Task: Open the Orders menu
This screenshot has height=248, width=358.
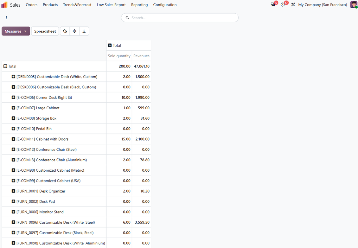Action: 31,5
